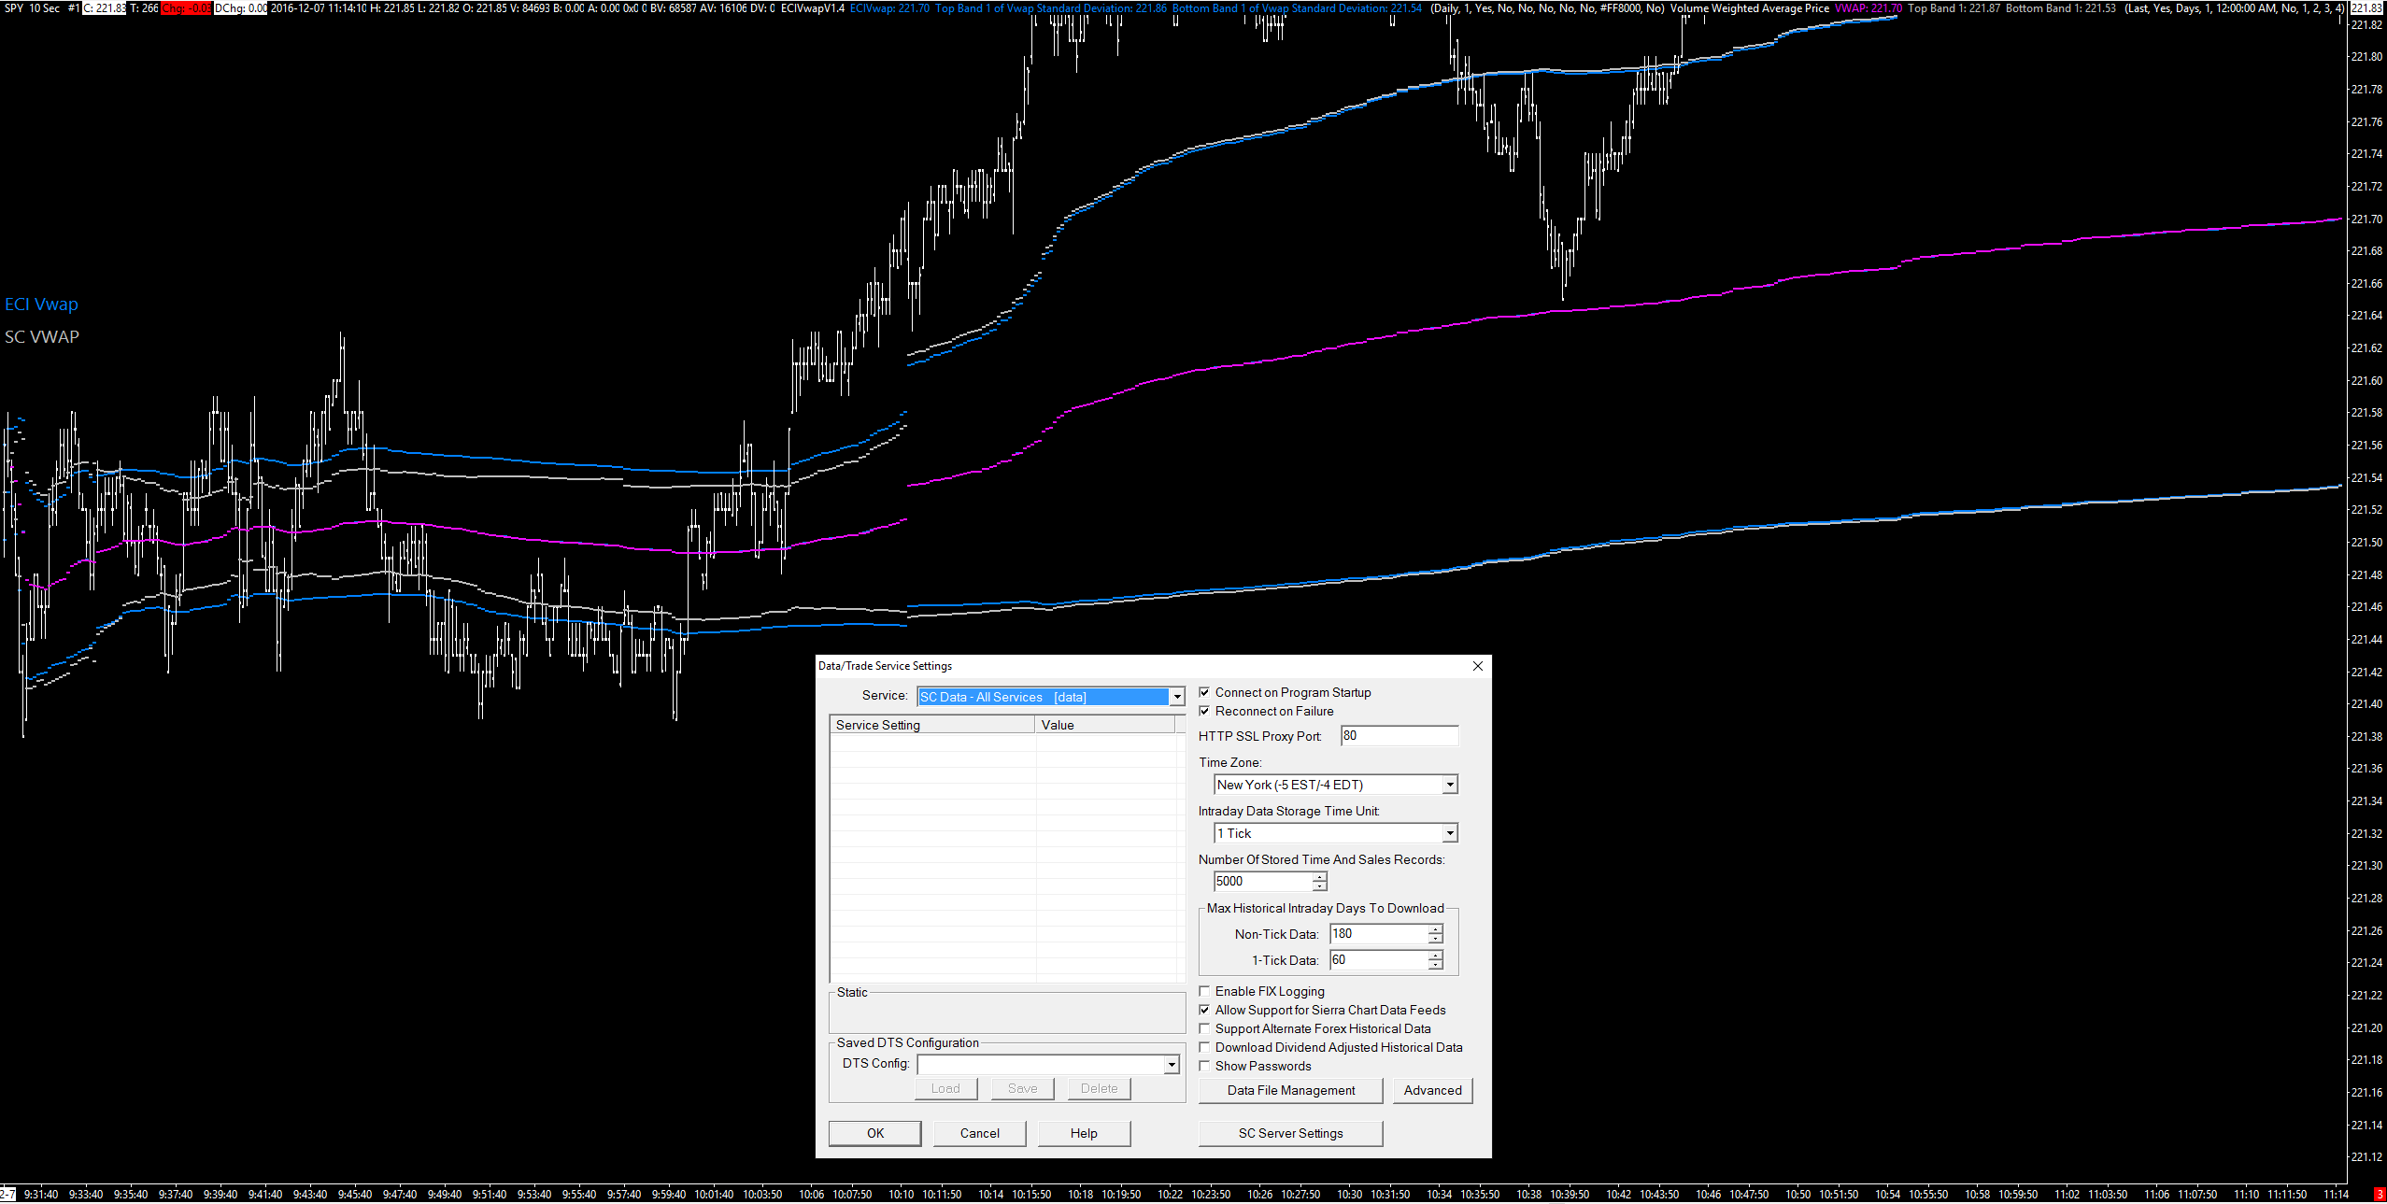Toggle Connect on Program Startup checkbox
Image resolution: width=2387 pixels, height=1204 pixels.
tap(1205, 692)
